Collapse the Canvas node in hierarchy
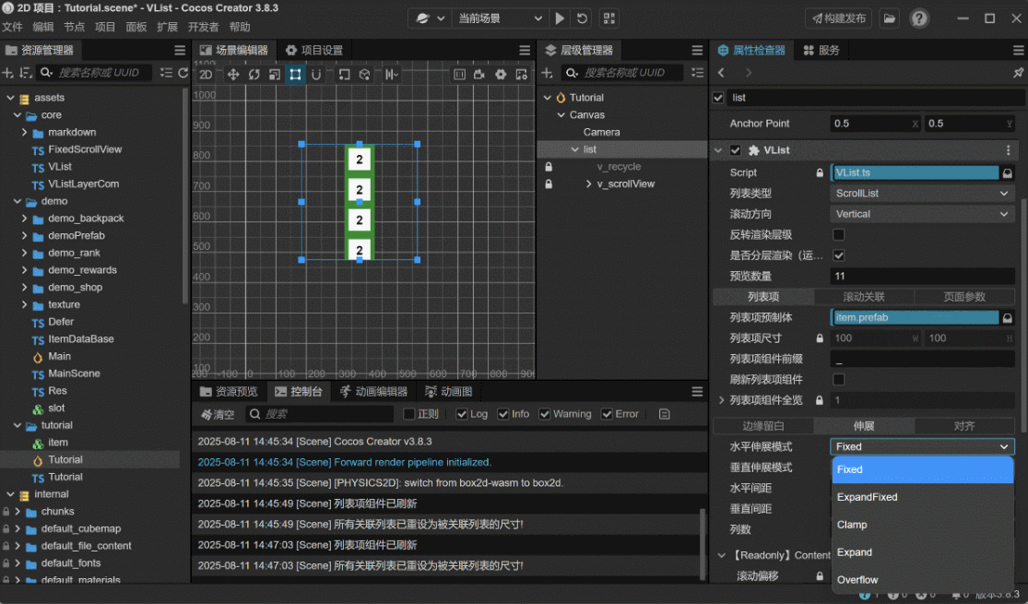 click(x=561, y=114)
